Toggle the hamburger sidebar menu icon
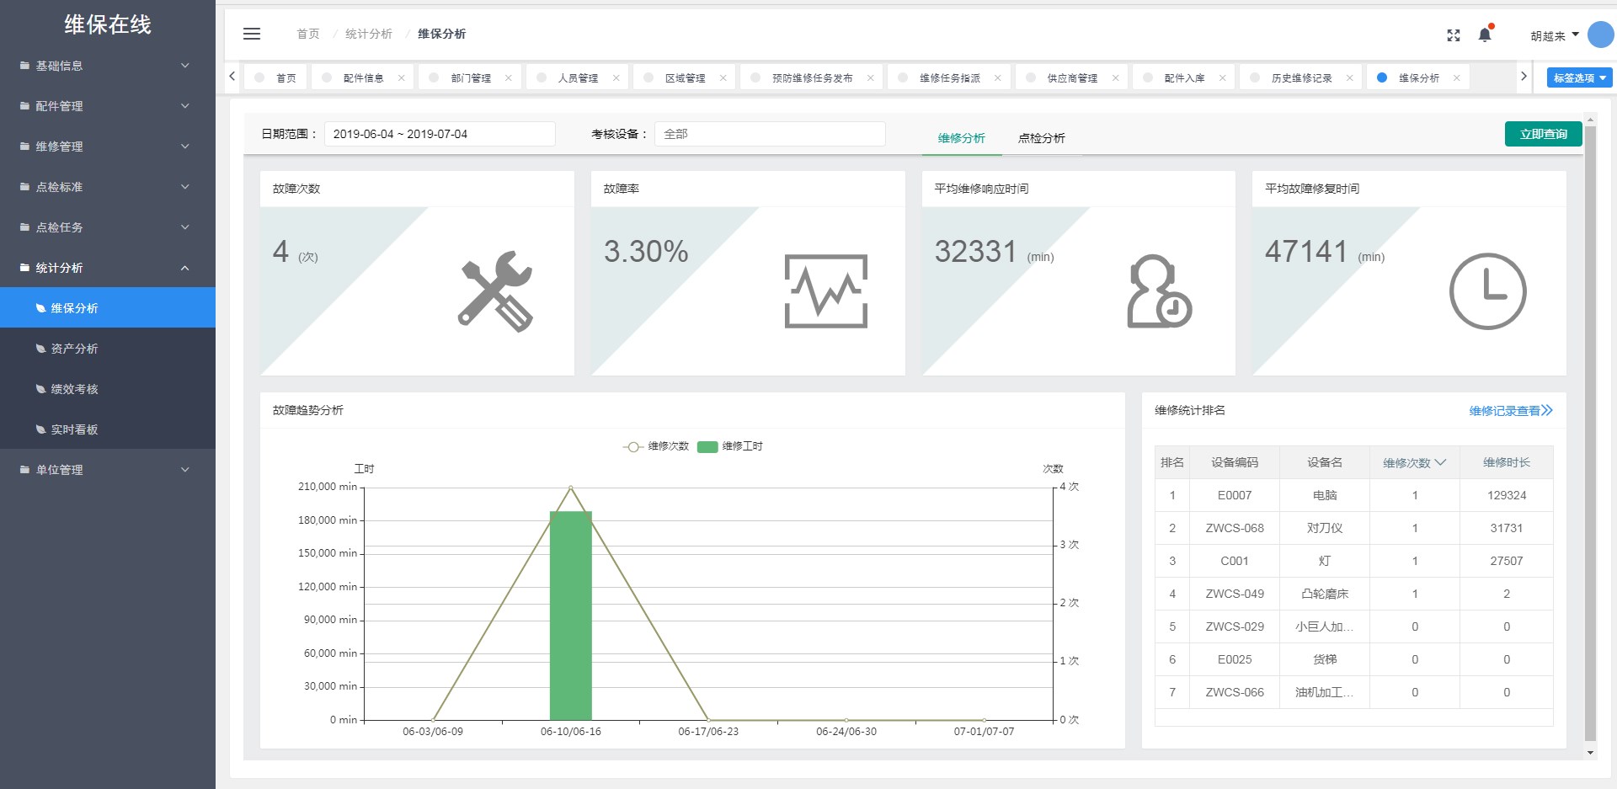The width and height of the screenshot is (1617, 789). 252,34
